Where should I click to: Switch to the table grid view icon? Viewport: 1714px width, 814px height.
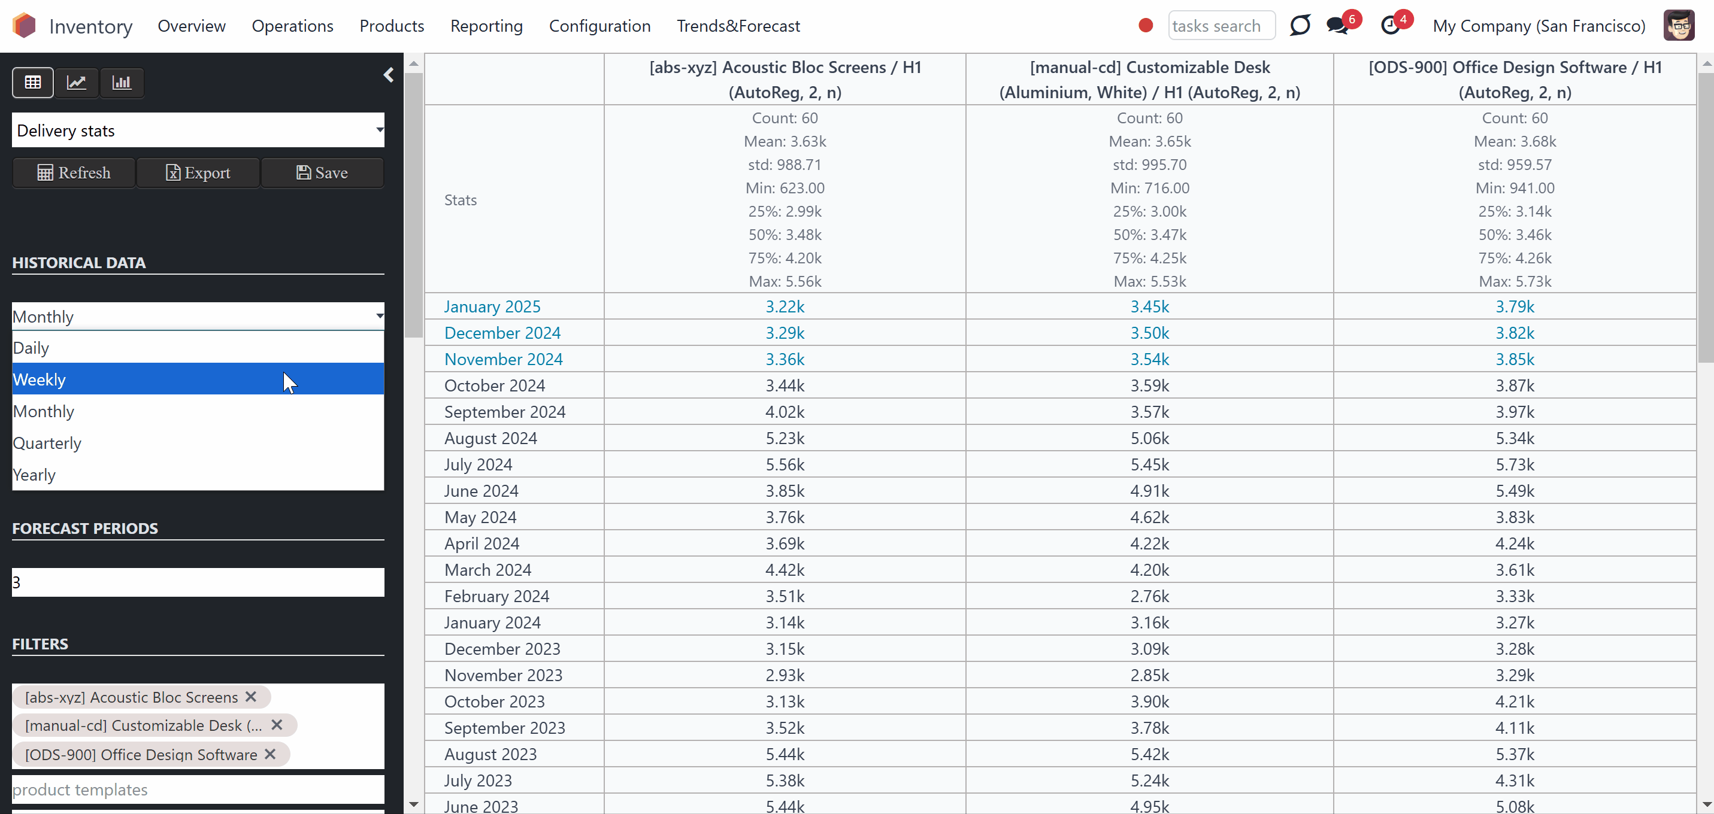pos(32,83)
